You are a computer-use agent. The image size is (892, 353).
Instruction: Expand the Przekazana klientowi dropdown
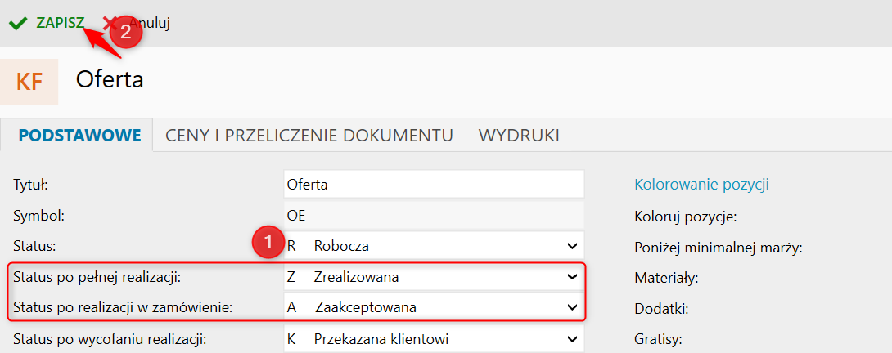coord(434,339)
